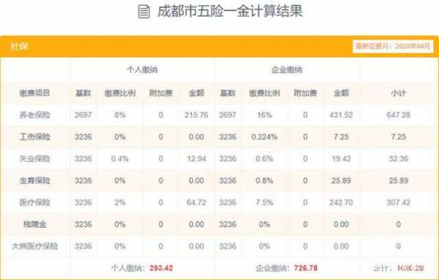Click the 64.72 amount cell
Screen dimensions: 439x280
click(196, 202)
